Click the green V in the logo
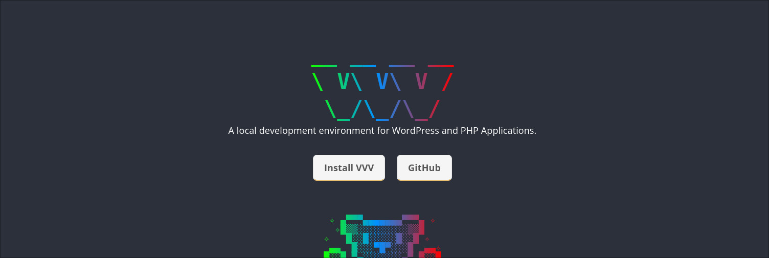Viewport: 769px width, 258px height. pos(344,82)
